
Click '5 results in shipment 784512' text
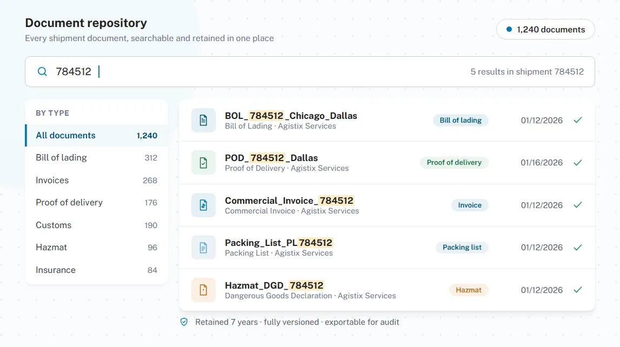(527, 71)
